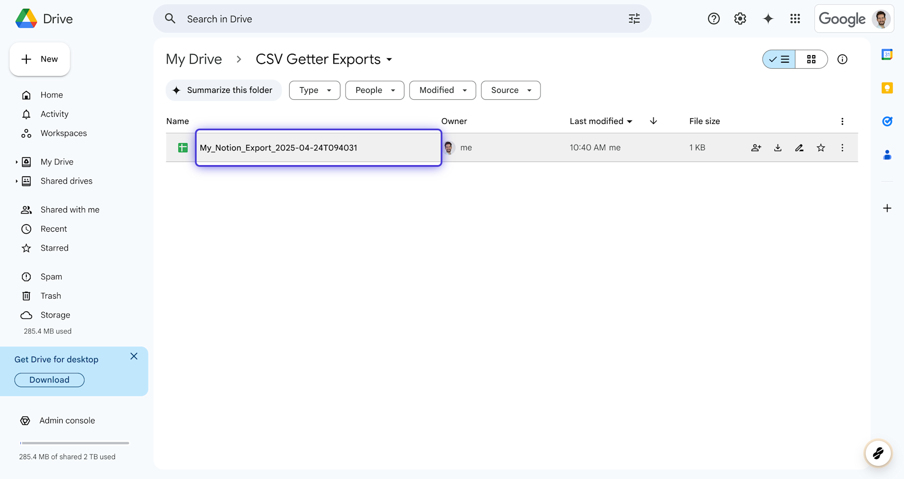
Task: Star the My_Notion_Export file
Action: pos(821,147)
